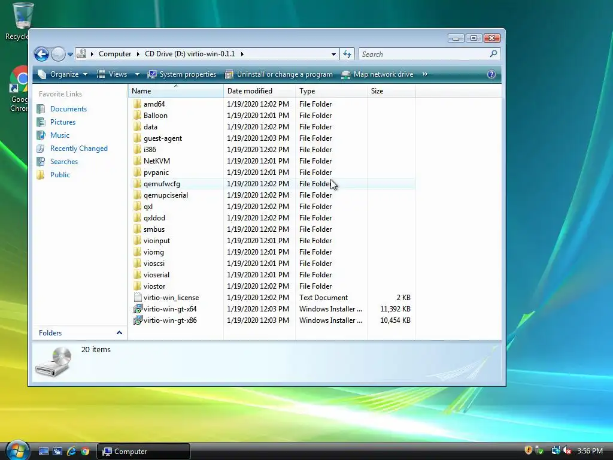Image resolution: width=613 pixels, height=460 pixels.
Task: Select virtio-win-gt-x64 installer icon
Action: tap(137, 308)
